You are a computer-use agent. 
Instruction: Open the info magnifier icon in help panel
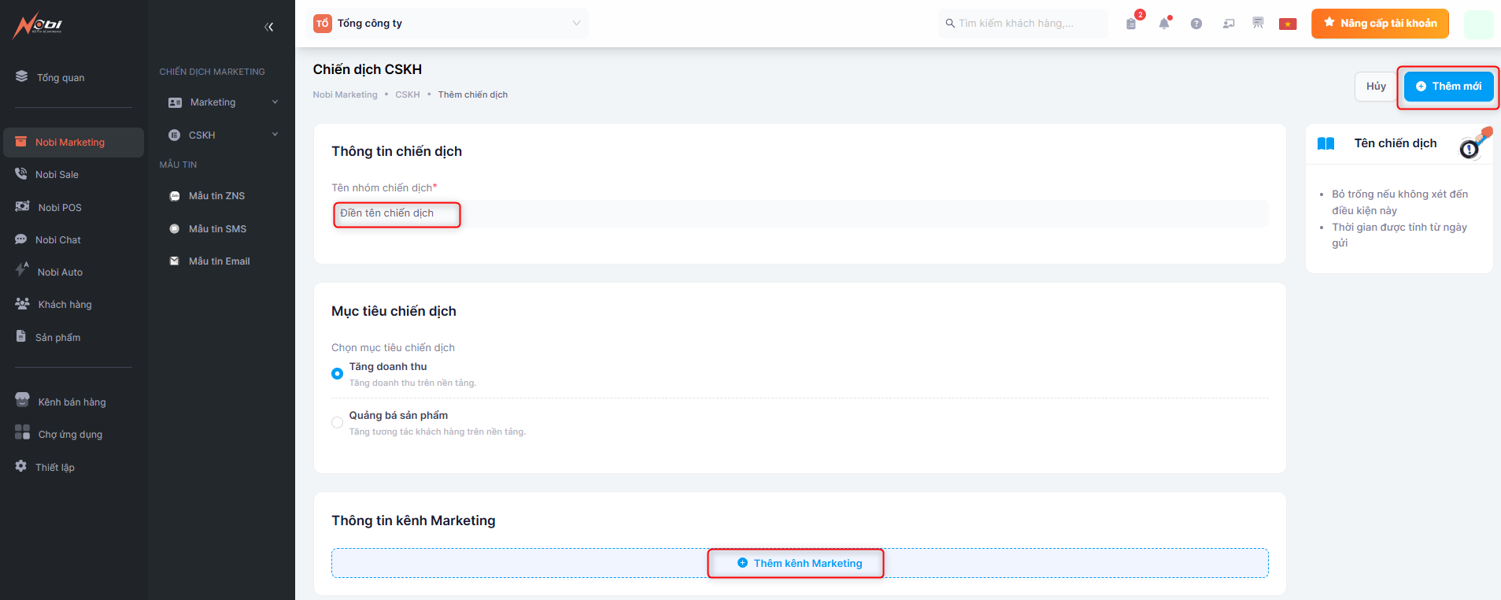[x=1470, y=147]
